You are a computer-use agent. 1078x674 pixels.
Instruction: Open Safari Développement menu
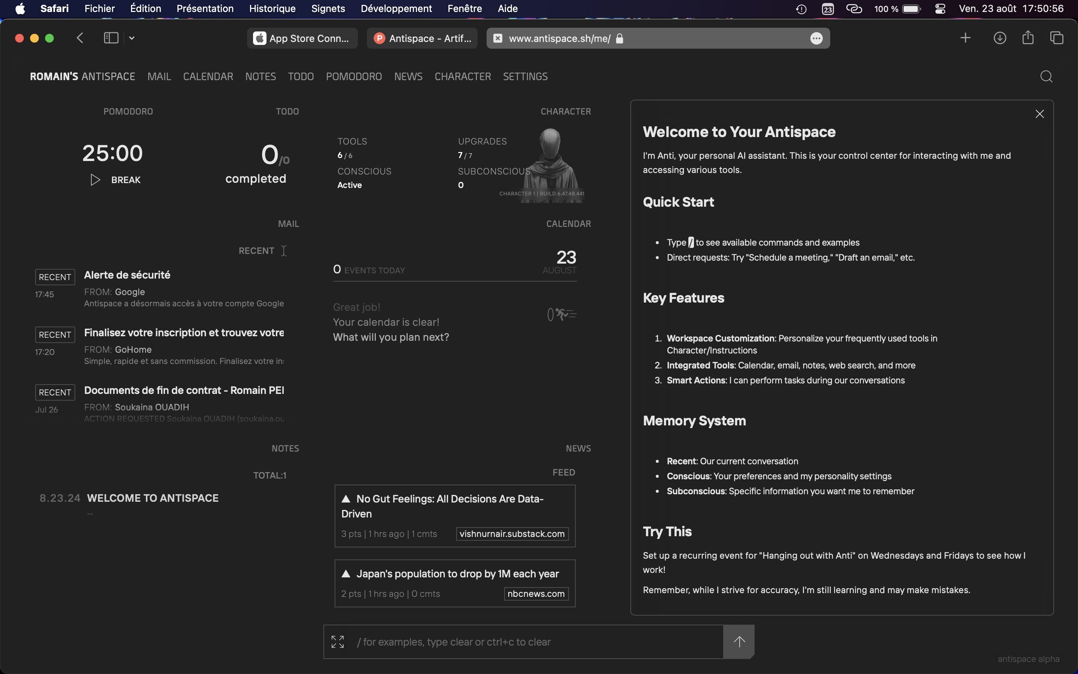(396, 9)
